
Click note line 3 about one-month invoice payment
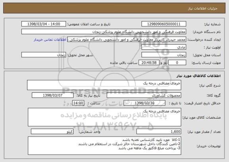point(149,148)
